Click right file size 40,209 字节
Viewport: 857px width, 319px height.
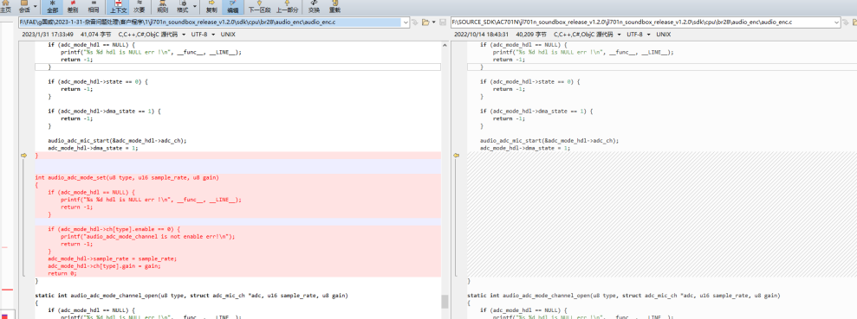pos(530,34)
